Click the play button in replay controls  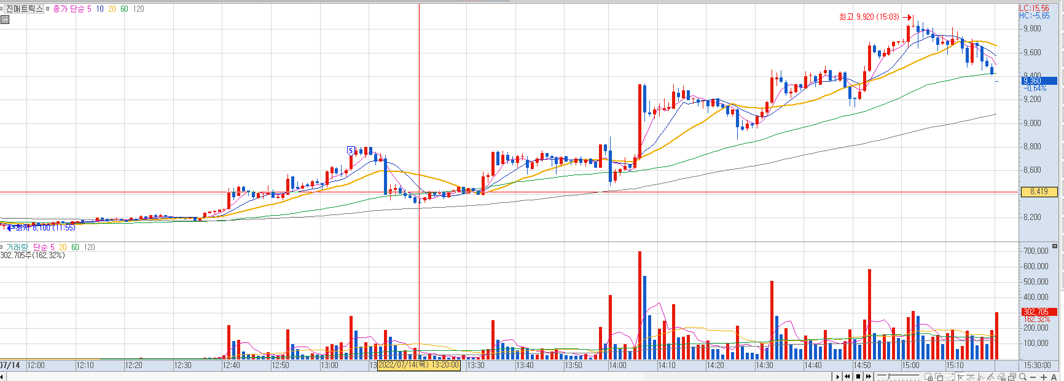pyautogui.click(x=838, y=377)
